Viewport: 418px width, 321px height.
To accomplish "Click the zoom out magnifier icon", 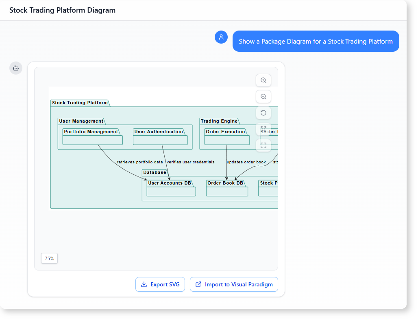I will 263,97.
